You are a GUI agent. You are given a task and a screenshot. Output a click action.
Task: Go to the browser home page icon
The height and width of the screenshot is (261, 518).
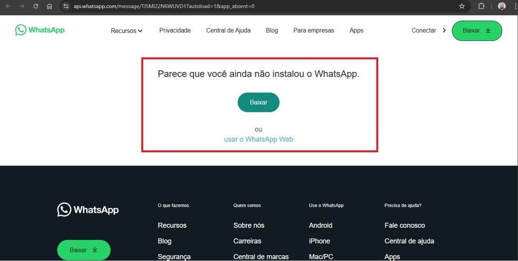pos(49,6)
